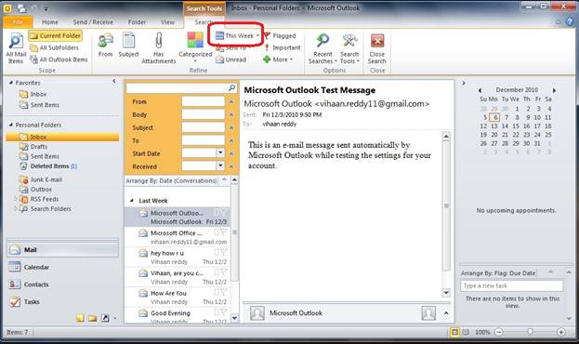Toggle the Current Folder scope

click(x=56, y=36)
